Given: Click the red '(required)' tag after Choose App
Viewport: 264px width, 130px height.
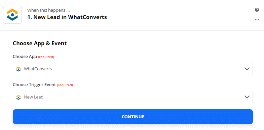Looking at the screenshot, I should (46, 57).
